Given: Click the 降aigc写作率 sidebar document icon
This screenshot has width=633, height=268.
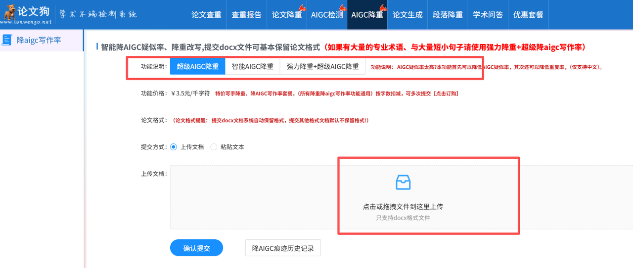Looking at the screenshot, I should [6, 40].
